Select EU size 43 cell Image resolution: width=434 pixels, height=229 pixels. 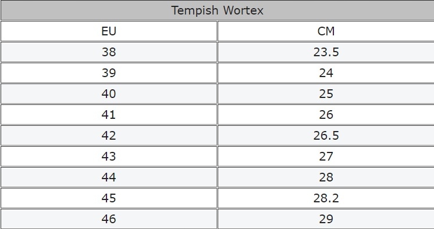tap(109, 156)
